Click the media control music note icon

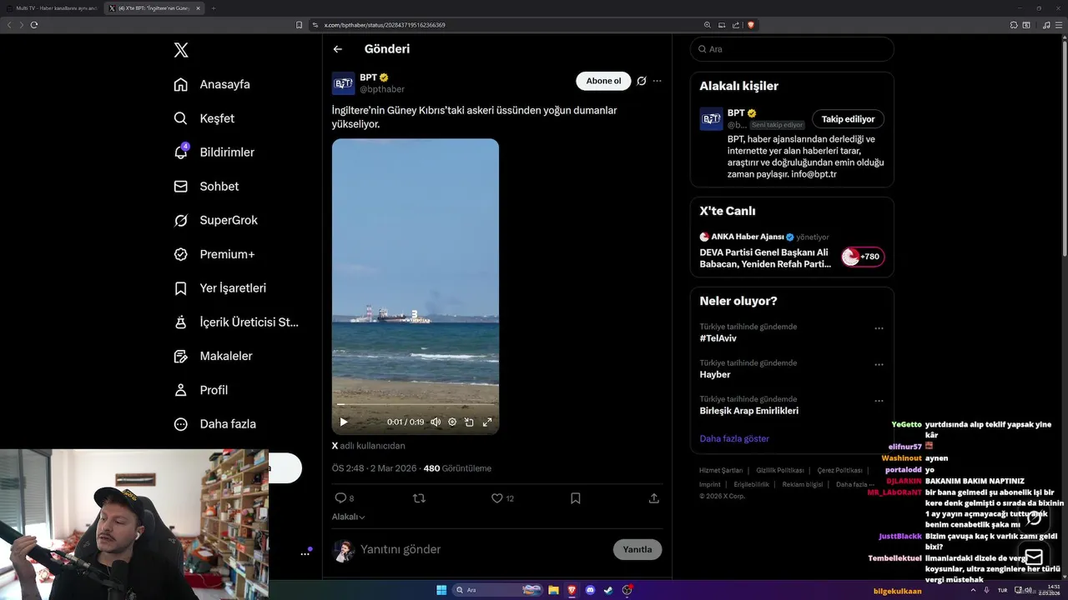pos(1046,25)
